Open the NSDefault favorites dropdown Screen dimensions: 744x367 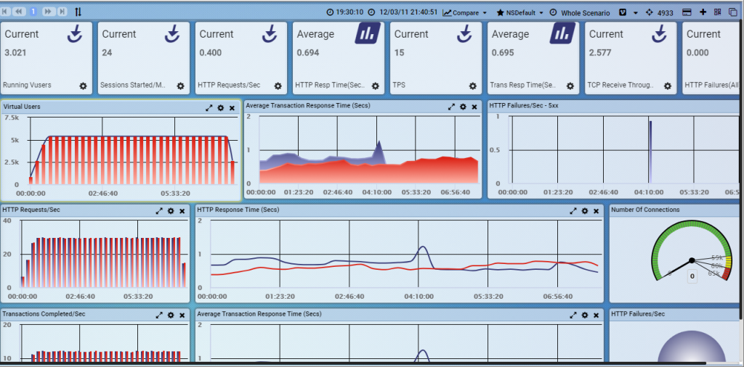[520, 13]
